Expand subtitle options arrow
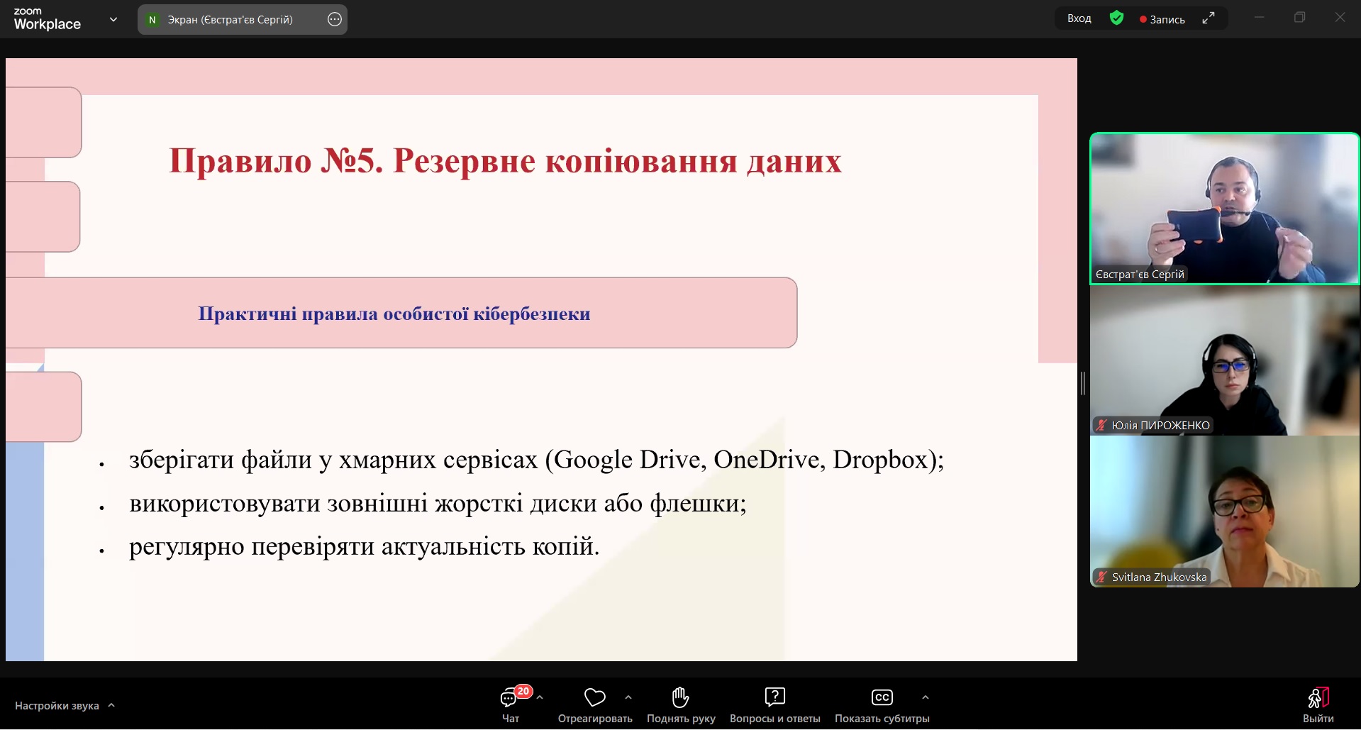This screenshot has width=1361, height=730. [x=925, y=697]
